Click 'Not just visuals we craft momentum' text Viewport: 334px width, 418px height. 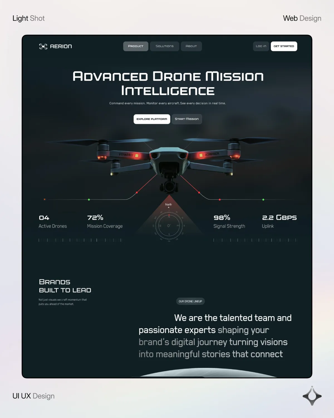[x=63, y=302]
